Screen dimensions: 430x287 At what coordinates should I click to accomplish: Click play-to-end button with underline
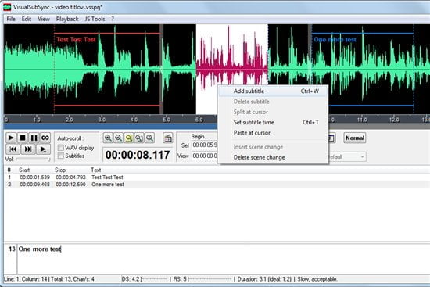click(43, 149)
